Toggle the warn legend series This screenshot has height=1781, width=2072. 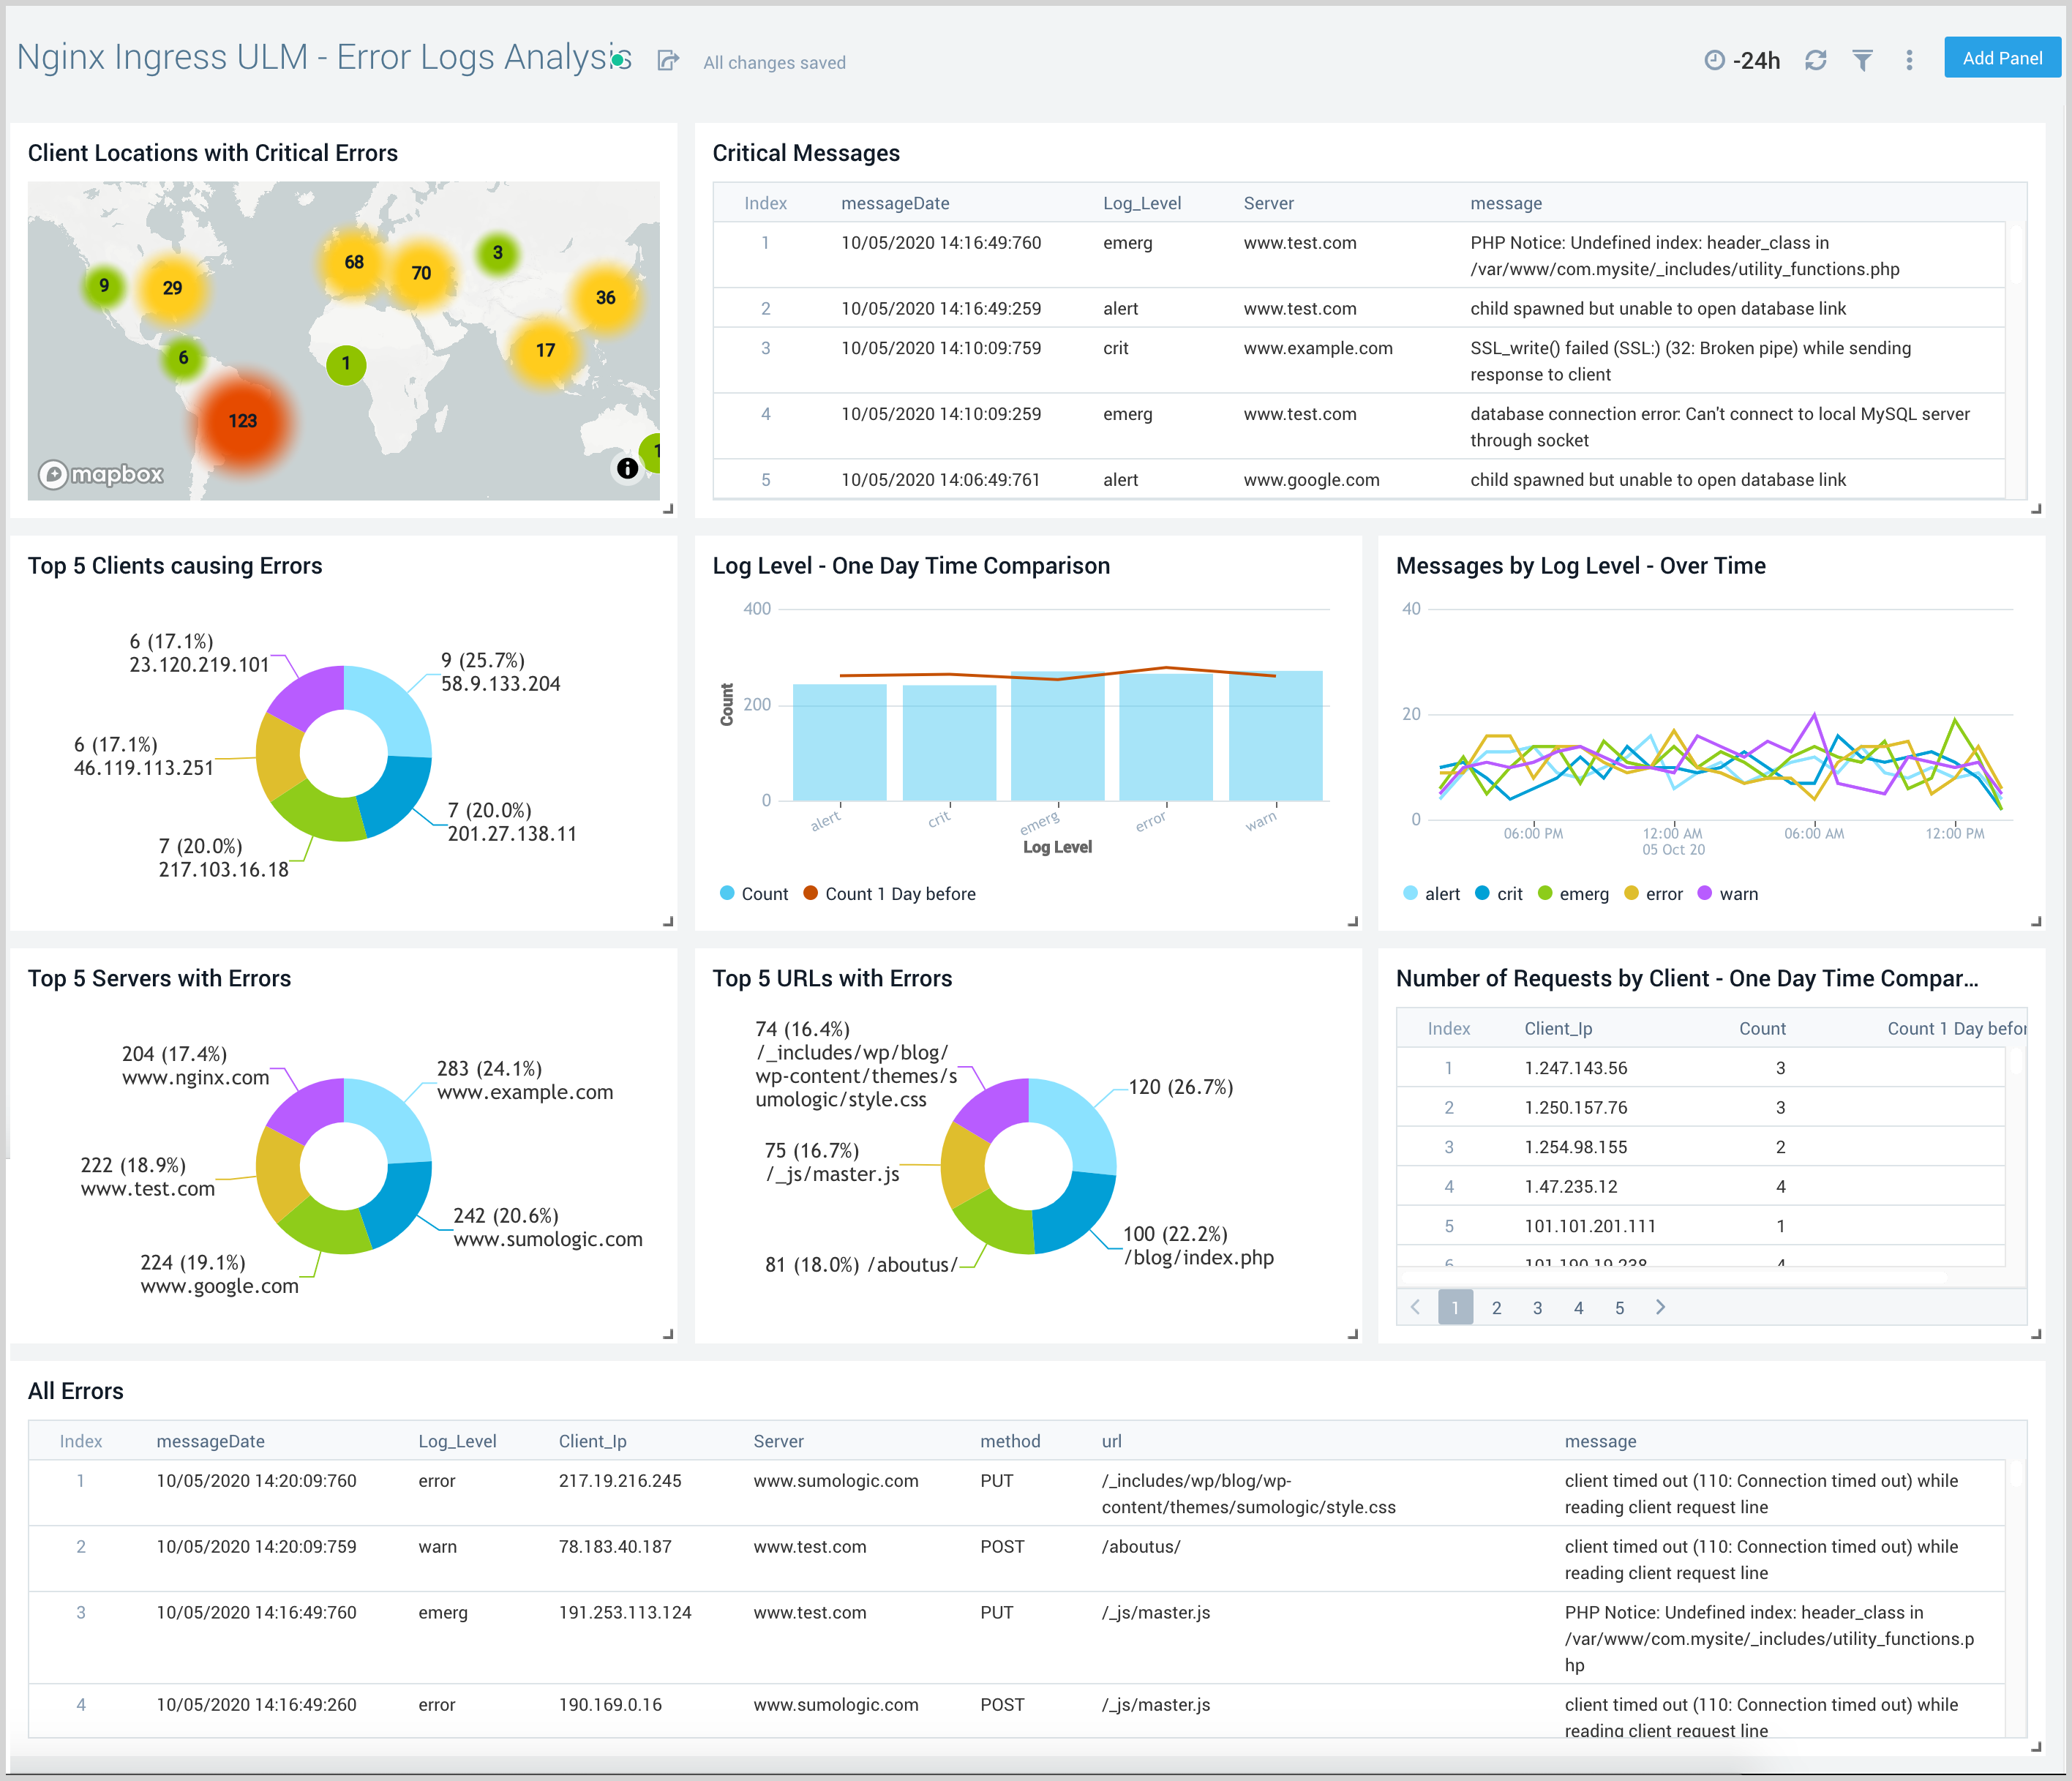point(1728,894)
